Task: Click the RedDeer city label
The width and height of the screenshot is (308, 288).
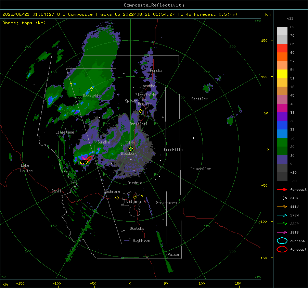Action: click(x=145, y=104)
